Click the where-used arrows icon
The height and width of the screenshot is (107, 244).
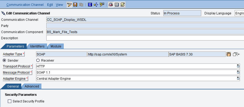point(96,5)
